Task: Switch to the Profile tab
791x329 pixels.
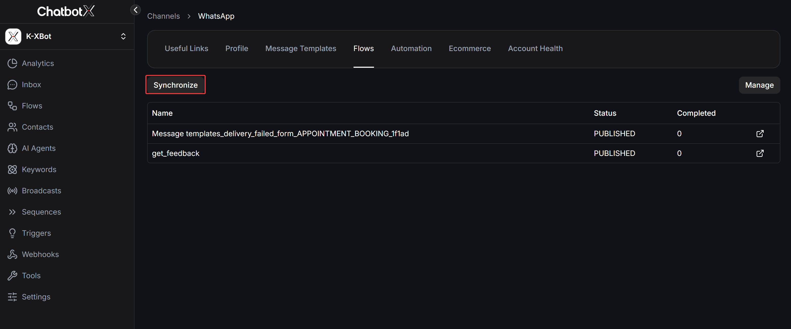Action: coord(237,49)
